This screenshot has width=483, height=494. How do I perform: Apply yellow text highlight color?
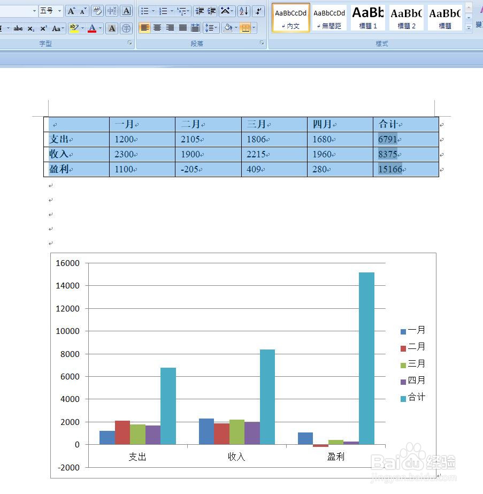(x=74, y=29)
